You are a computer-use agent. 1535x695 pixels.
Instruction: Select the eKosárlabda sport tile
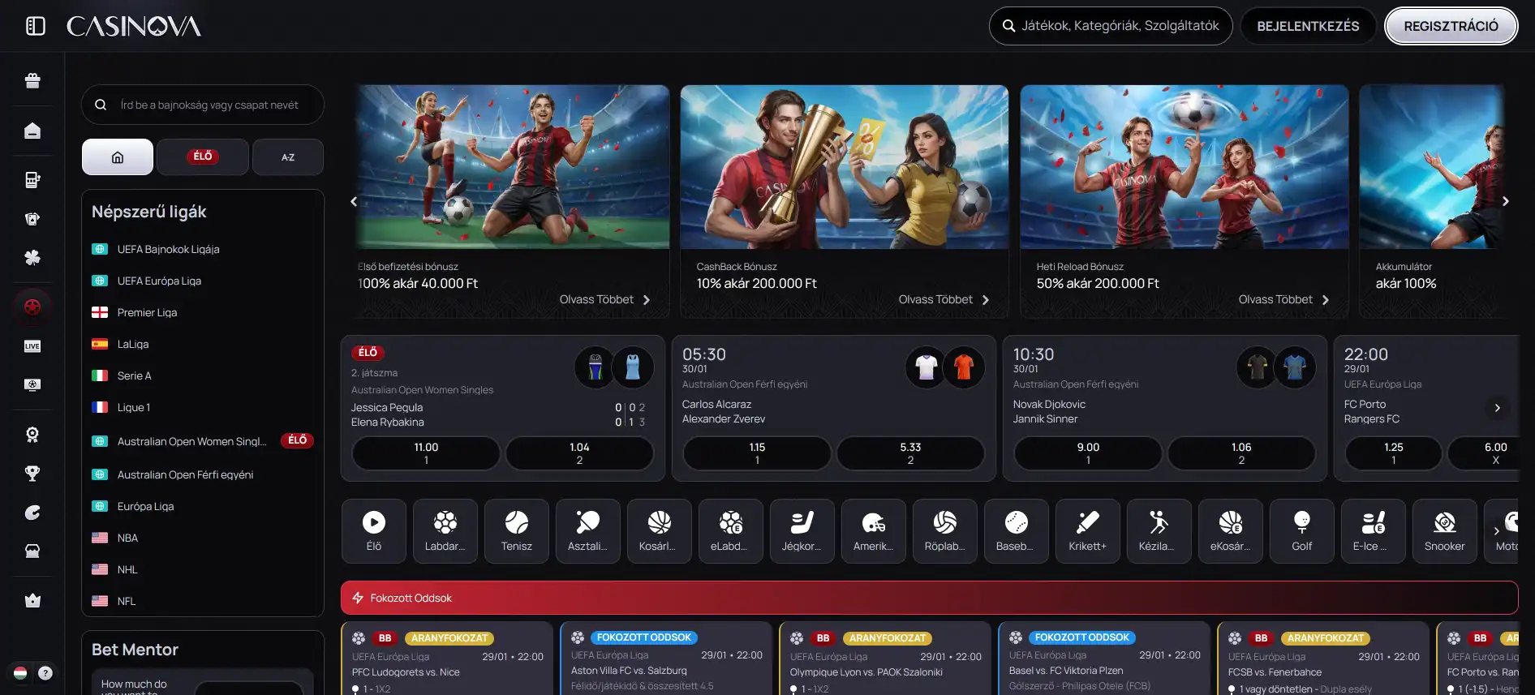tap(1231, 531)
